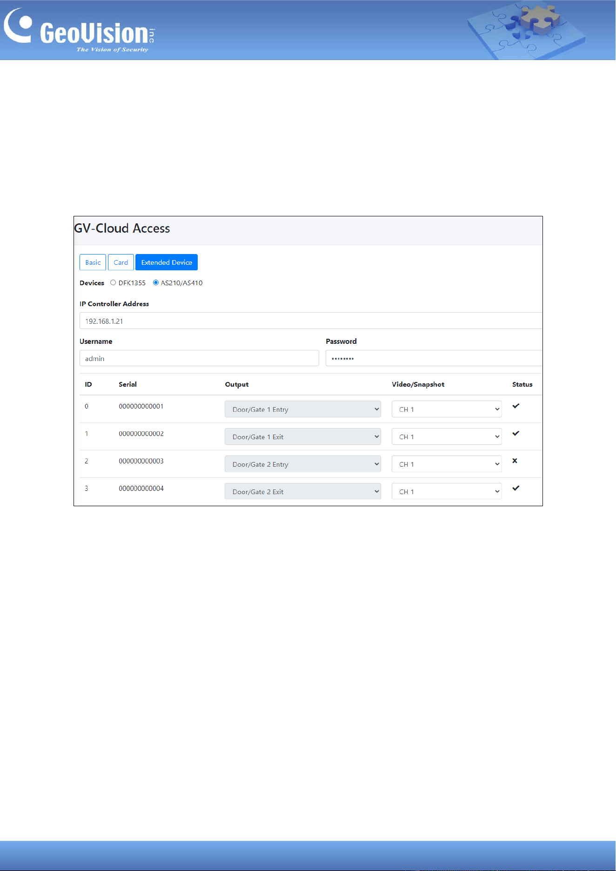Click serial number 000000000004
This screenshot has height=871, width=616.
pos(141,489)
